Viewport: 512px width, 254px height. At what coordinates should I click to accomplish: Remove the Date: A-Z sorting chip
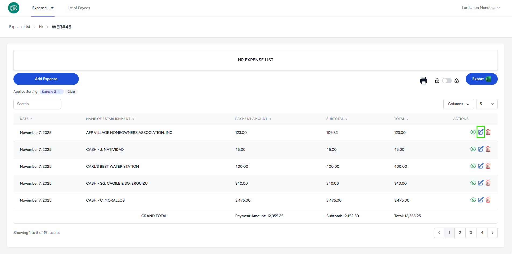(59, 92)
